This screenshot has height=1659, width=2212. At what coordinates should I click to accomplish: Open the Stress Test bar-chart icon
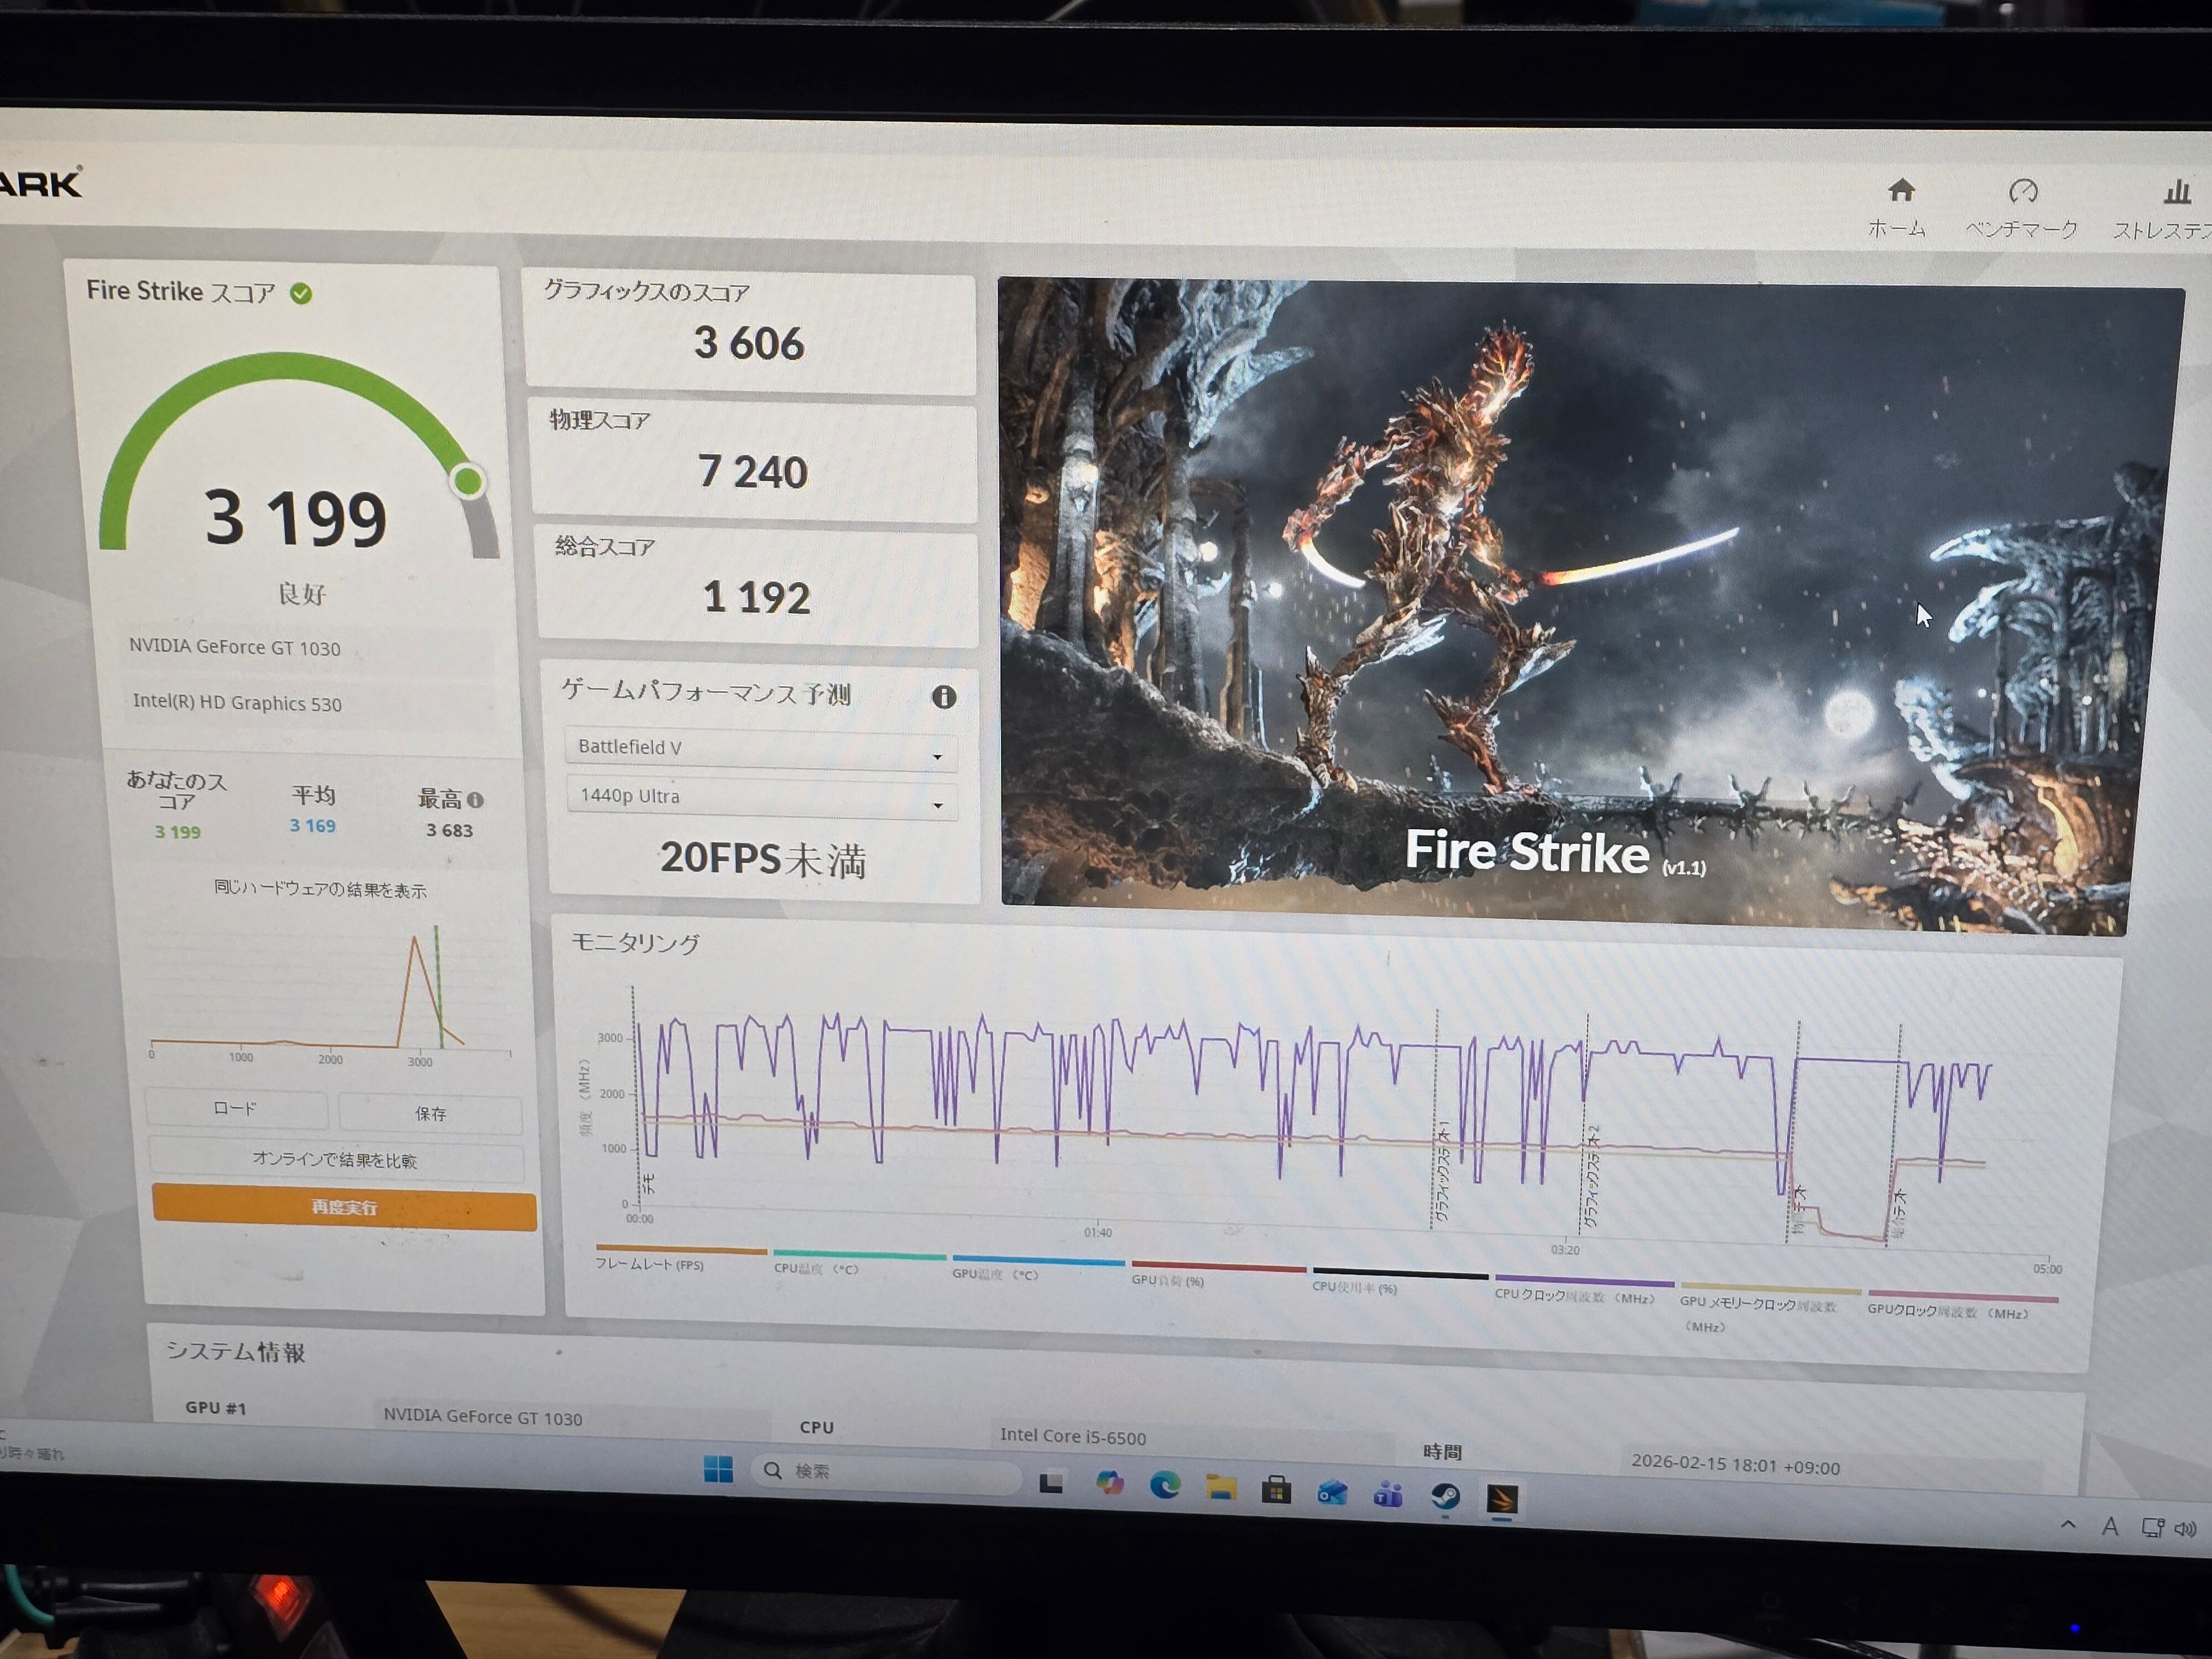coord(2176,191)
